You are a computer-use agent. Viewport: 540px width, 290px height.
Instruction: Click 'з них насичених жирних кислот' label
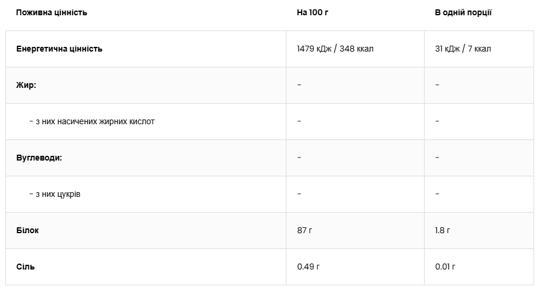pos(92,121)
